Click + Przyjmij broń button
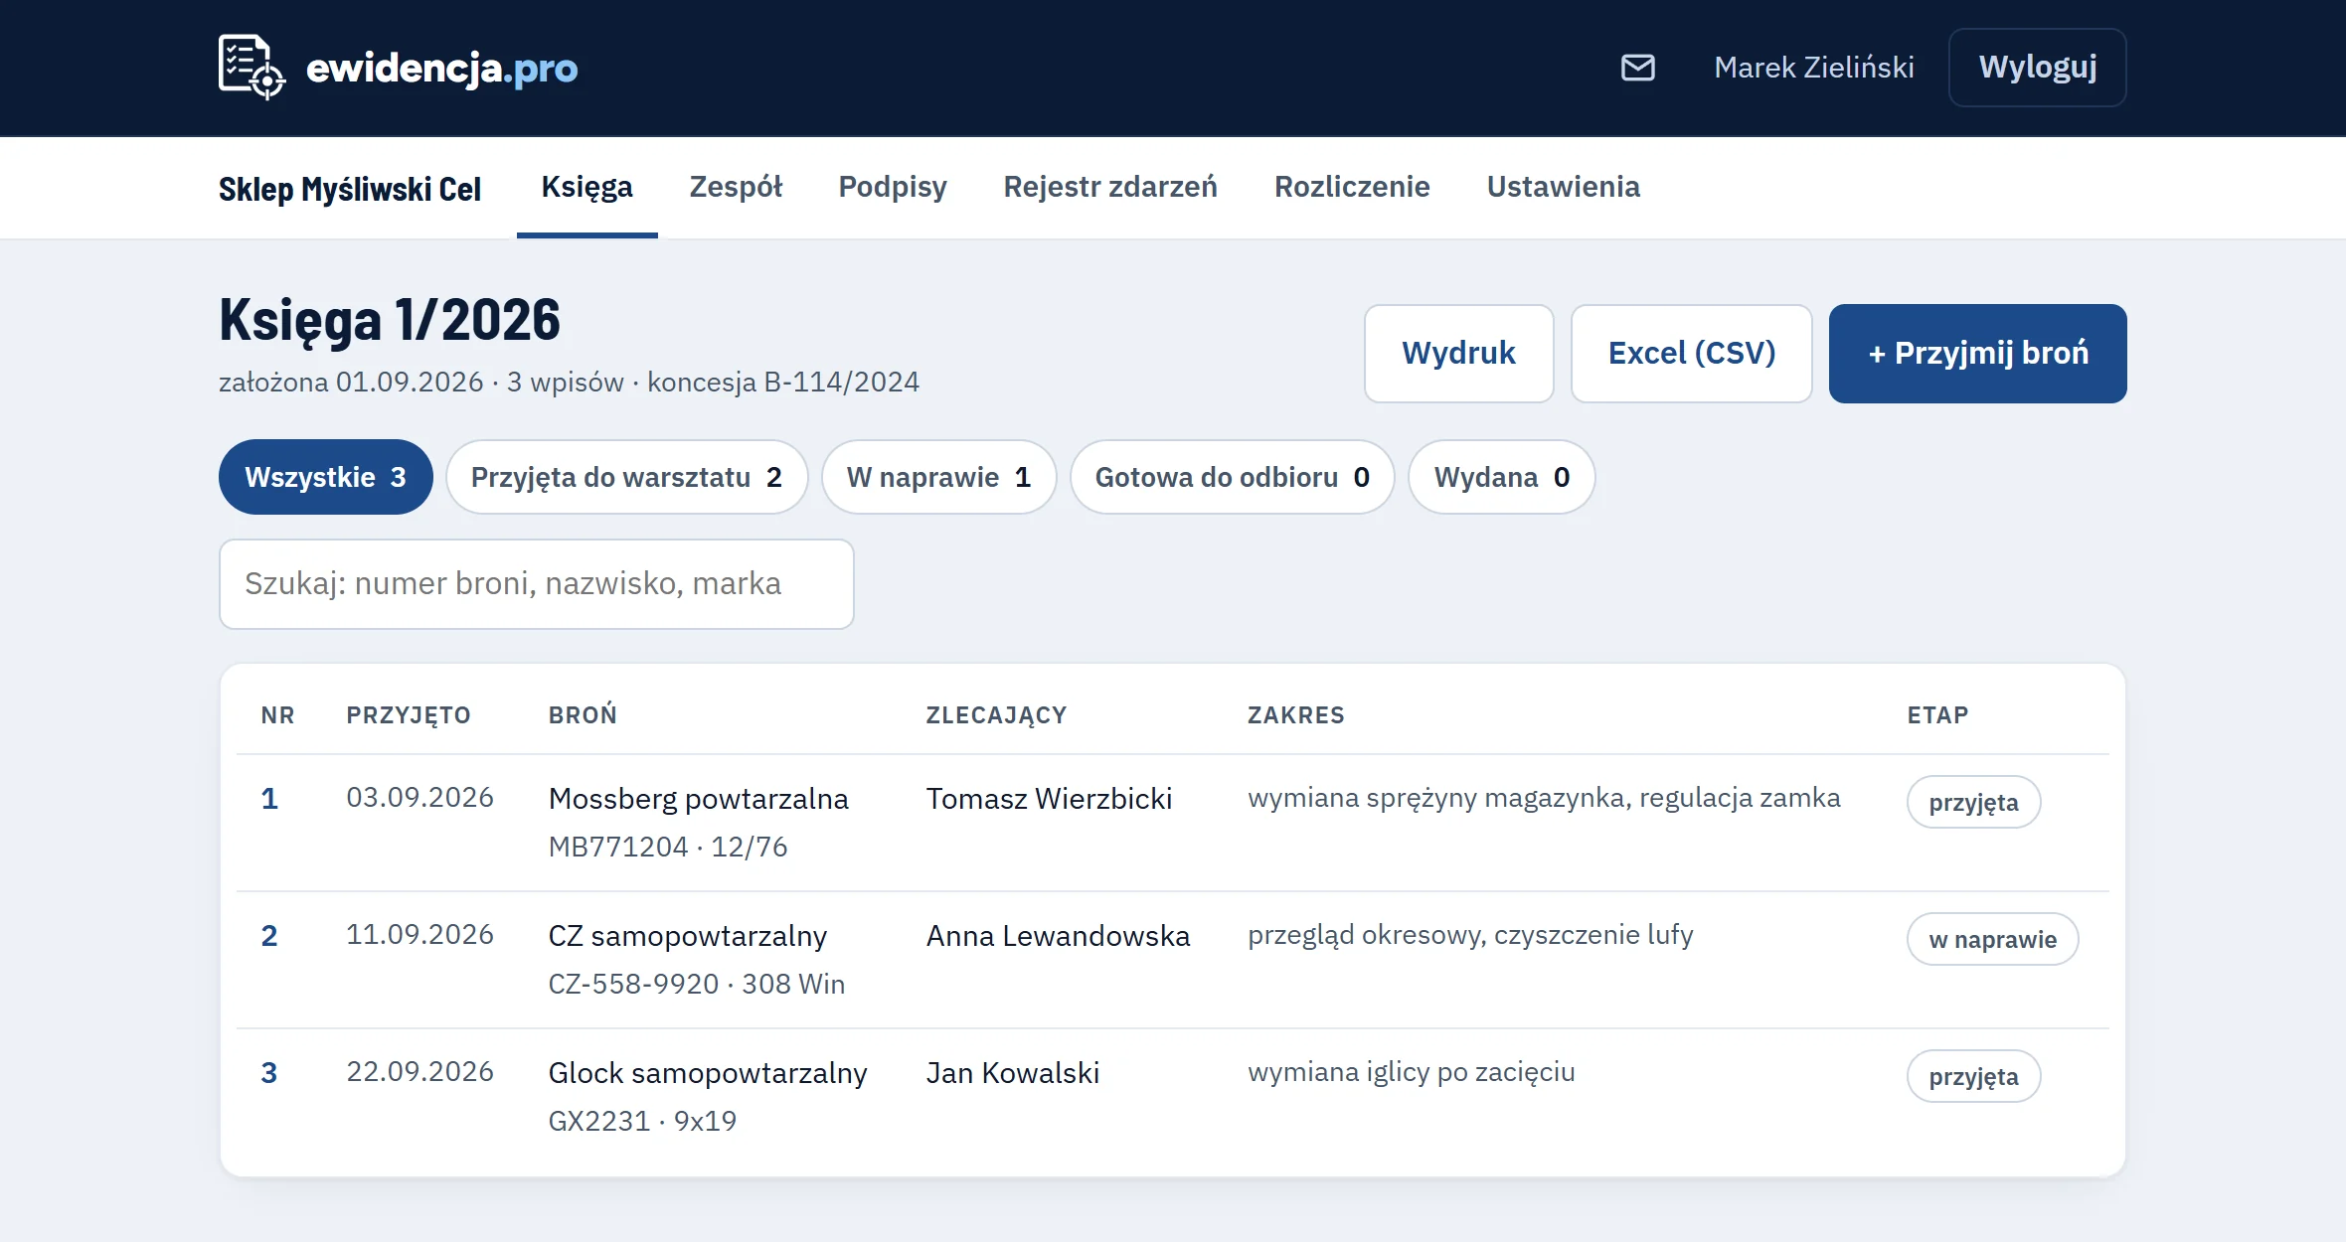 tap(1978, 354)
